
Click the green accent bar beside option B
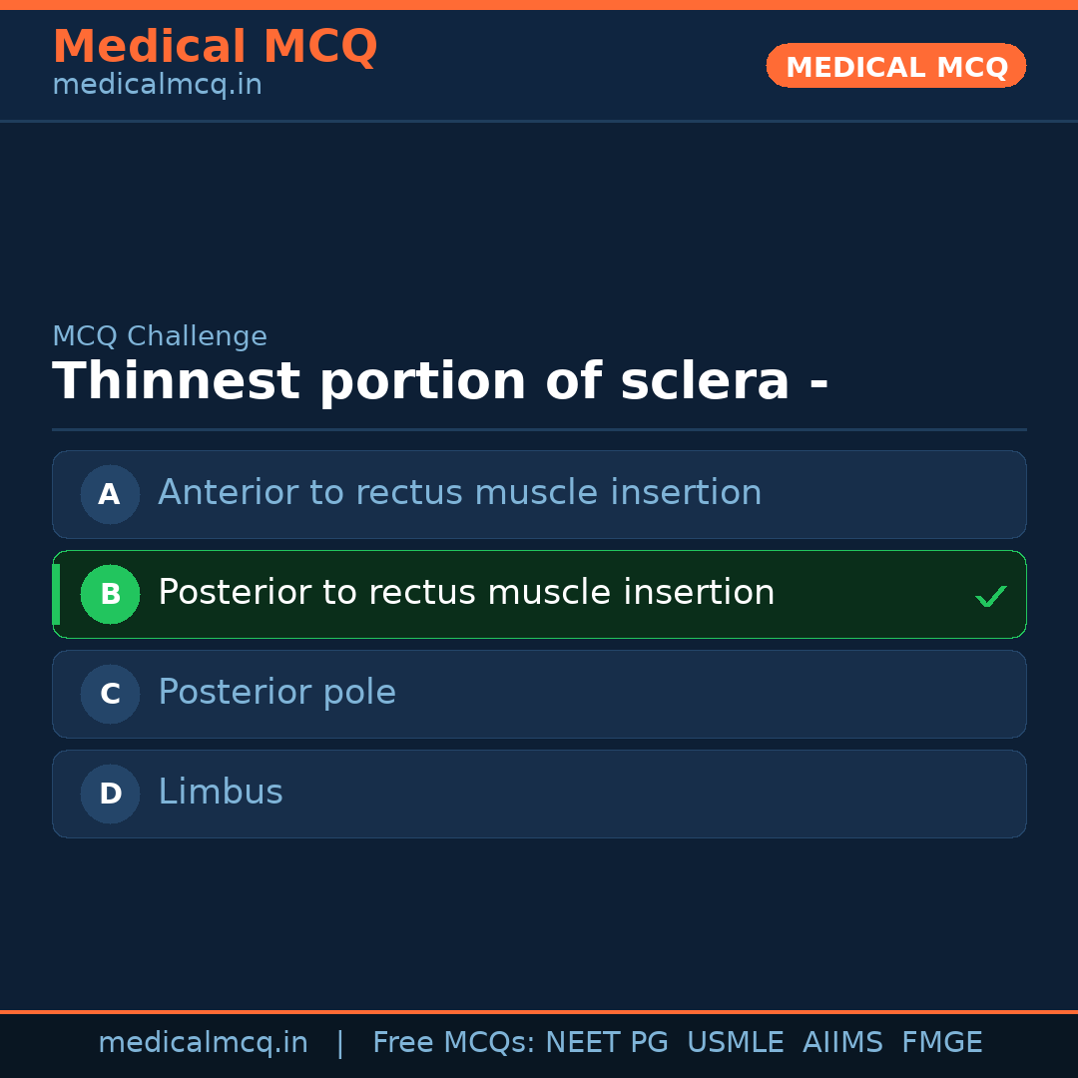(56, 594)
